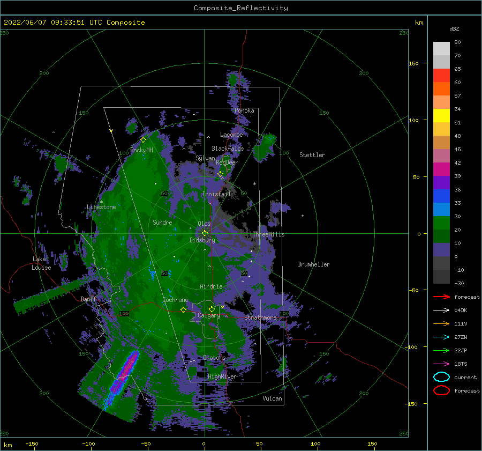Screen dimensions: 482x451
Task: Click the yellow diamond marker near Cochrane
Action: tap(184, 309)
